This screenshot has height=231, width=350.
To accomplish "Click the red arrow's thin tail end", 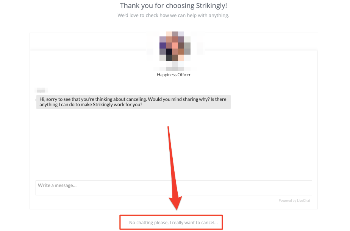I will (x=168, y=128).
